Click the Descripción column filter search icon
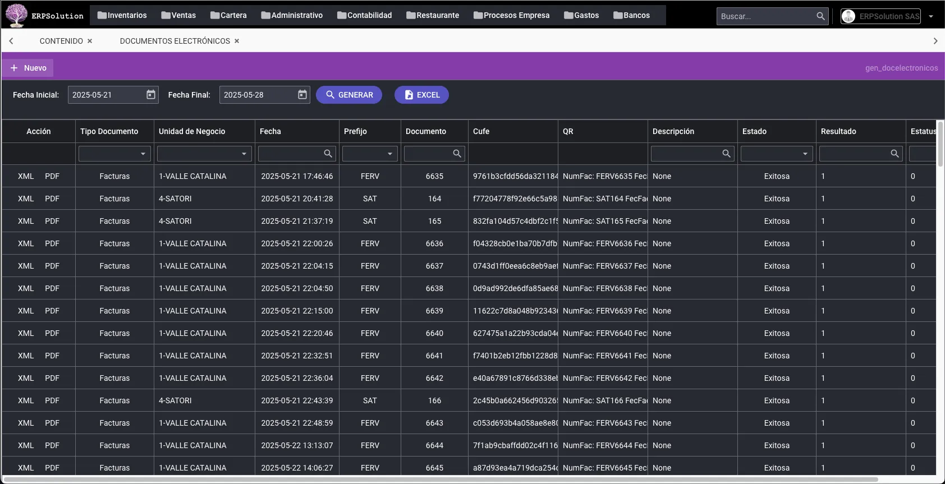Viewport: 945px width, 484px height. (727, 154)
